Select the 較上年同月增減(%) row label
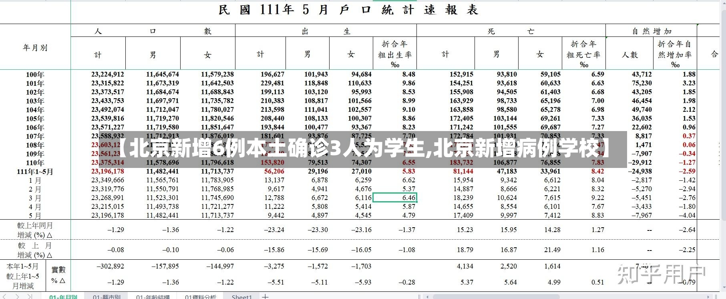 pos(35,230)
